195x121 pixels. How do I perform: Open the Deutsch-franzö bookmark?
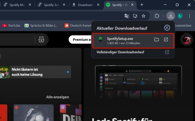coord(78,25)
